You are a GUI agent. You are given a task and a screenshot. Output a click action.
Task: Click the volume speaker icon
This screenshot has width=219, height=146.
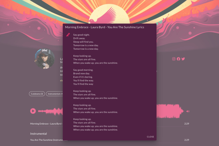(x=188, y=111)
